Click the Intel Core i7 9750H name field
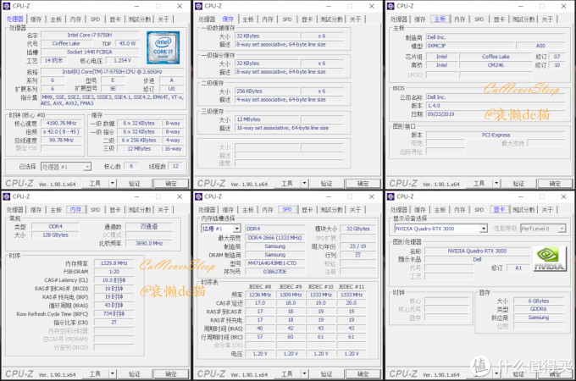 [90, 35]
